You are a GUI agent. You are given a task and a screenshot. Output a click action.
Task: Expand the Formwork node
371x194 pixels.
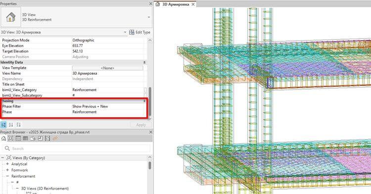click(x=7, y=170)
